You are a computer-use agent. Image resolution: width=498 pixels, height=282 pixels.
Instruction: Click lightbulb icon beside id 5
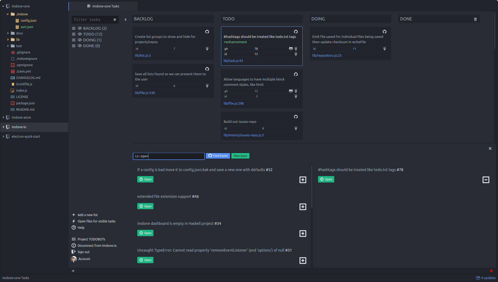click(x=296, y=96)
